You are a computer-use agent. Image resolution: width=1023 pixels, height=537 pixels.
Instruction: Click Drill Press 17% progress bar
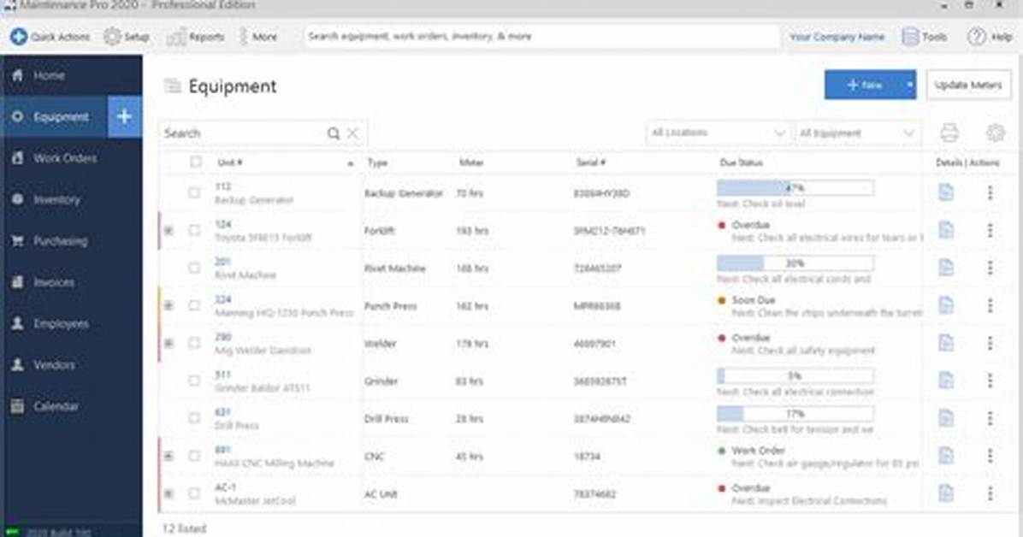tap(795, 414)
